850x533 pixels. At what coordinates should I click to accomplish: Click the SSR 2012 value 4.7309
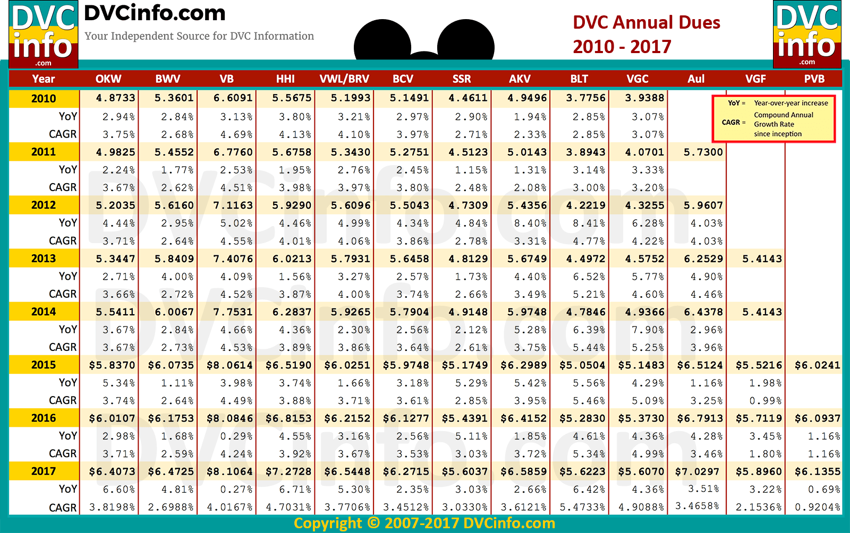point(468,205)
